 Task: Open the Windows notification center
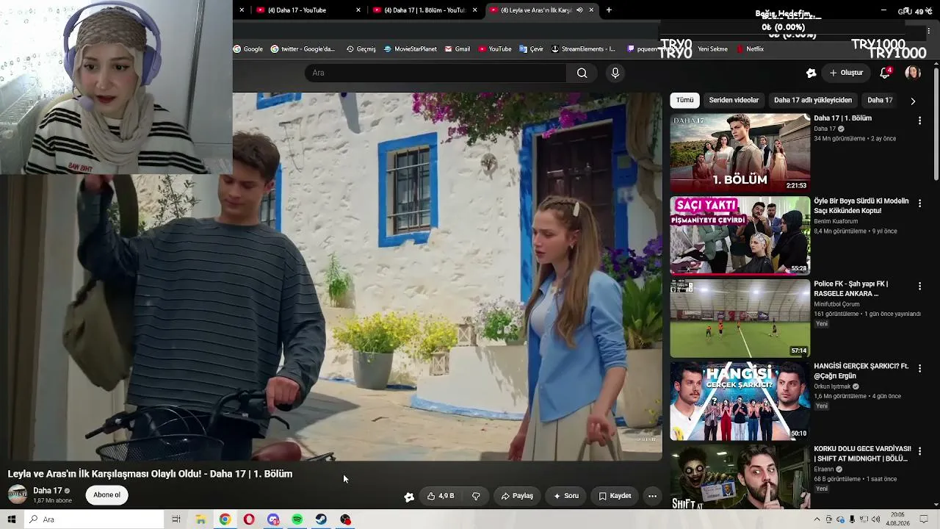[924, 519]
